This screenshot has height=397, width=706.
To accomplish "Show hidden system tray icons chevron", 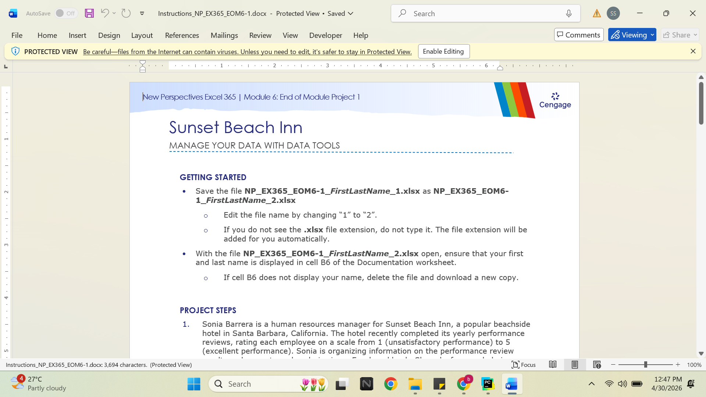I will point(592,384).
